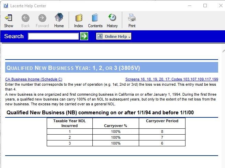225x168 pixels.
Task: Open the Online Help dropdown
Action: pos(114,36)
